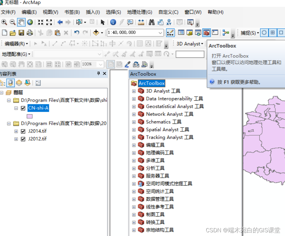The image size is (285, 236).
Task: Open the 编辑(E) menu
Action: 29,12
